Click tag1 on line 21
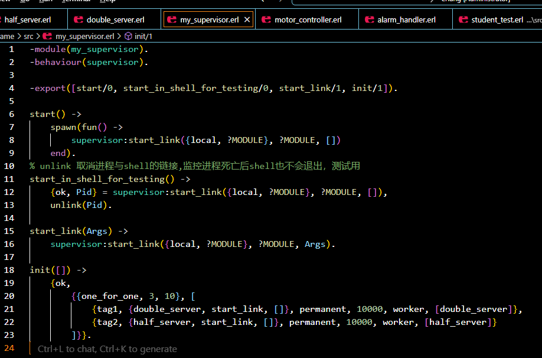 (x=107, y=309)
